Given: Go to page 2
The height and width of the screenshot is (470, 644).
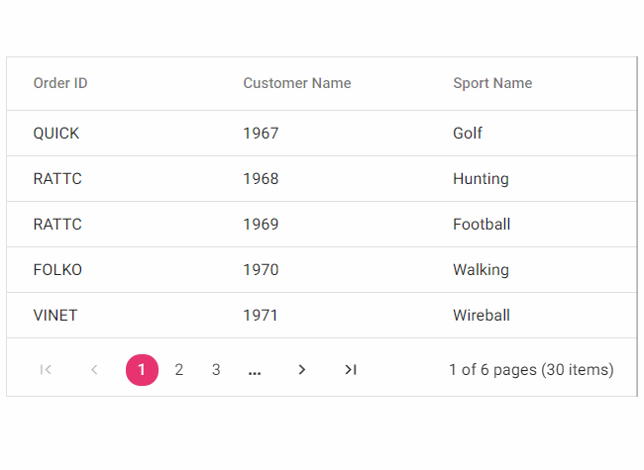Looking at the screenshot, I should point(179,370).
